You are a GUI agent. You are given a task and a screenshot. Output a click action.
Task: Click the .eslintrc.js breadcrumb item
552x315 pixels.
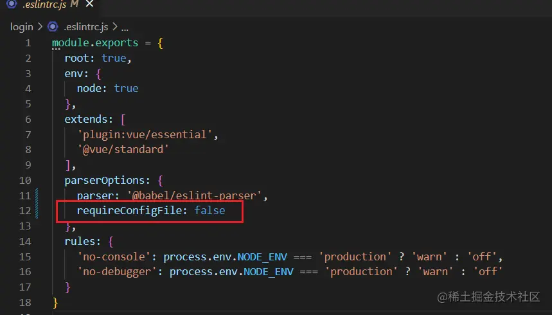click(86, 27)
